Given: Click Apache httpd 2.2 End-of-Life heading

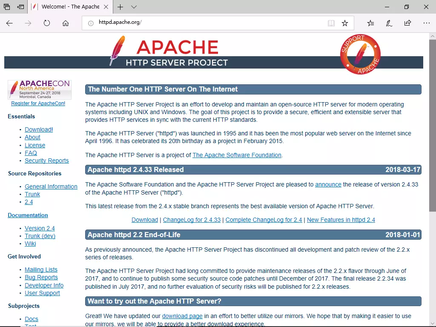Looking at the screenshot, I should coord(134,235).
